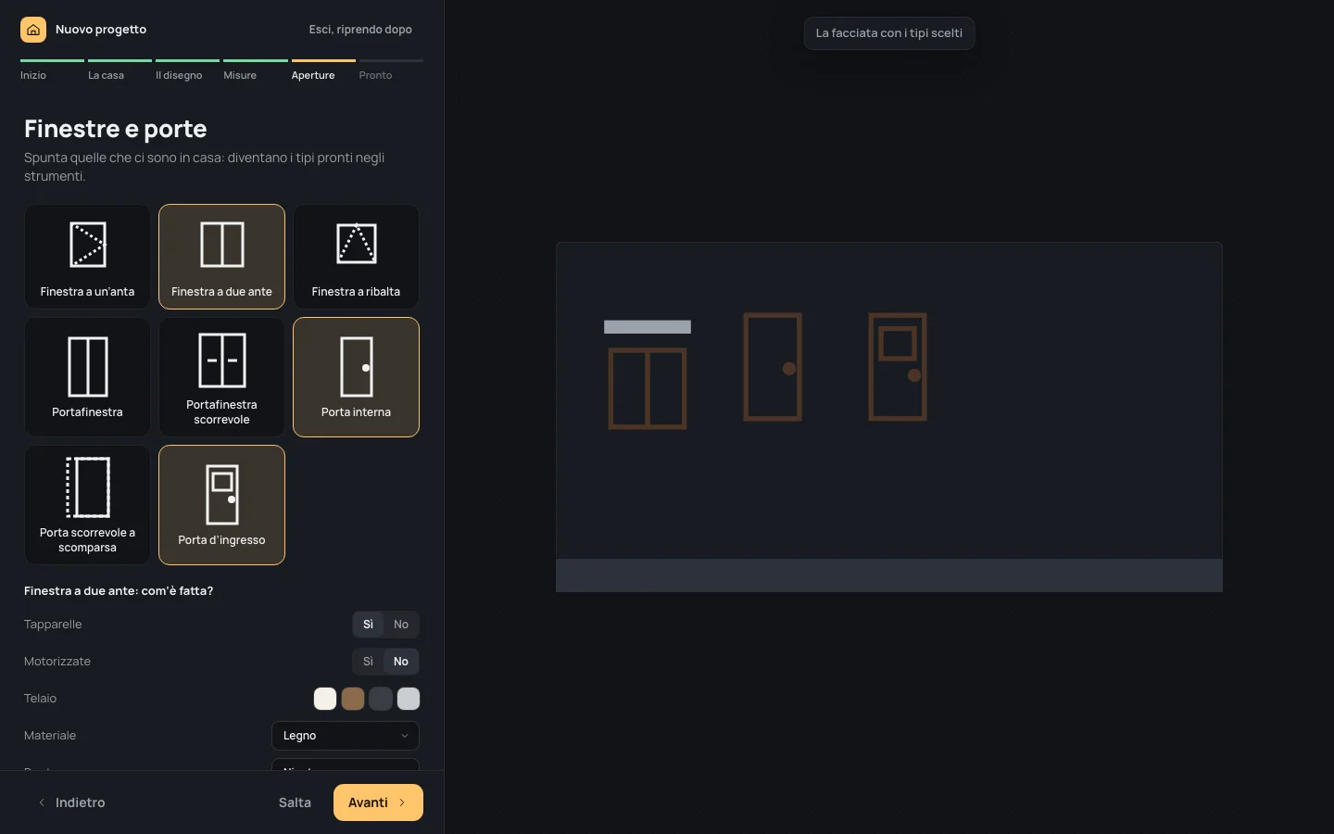
Task: Select Portafinestra scorrevole tile
Action: pos(221,377)
